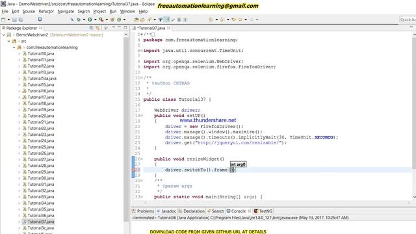Toggle Link with Editor in Package Explorer
416x234 pixels.
(97, 28)
